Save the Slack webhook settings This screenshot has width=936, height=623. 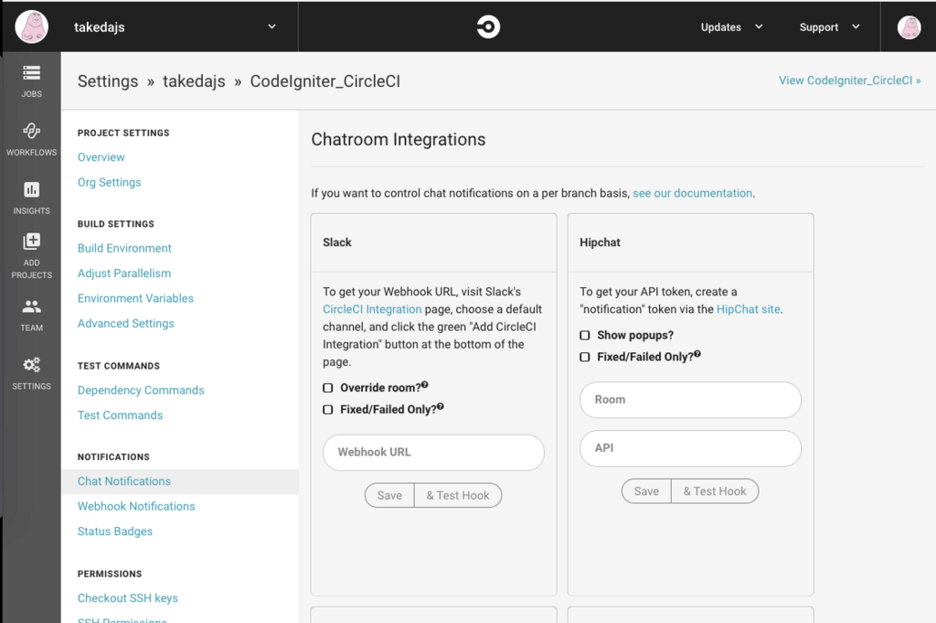point(389,495)
